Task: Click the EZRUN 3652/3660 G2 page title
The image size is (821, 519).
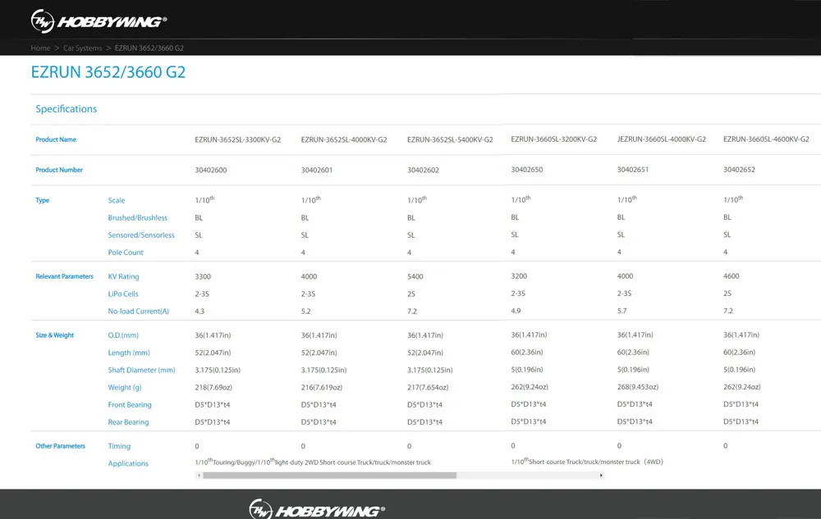Action: click(108, 72)
